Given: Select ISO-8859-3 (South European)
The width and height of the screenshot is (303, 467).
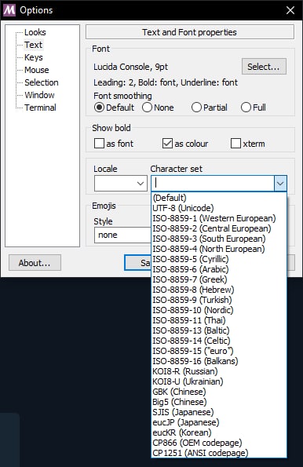Looking at the screenshot, I should (219, 239).
